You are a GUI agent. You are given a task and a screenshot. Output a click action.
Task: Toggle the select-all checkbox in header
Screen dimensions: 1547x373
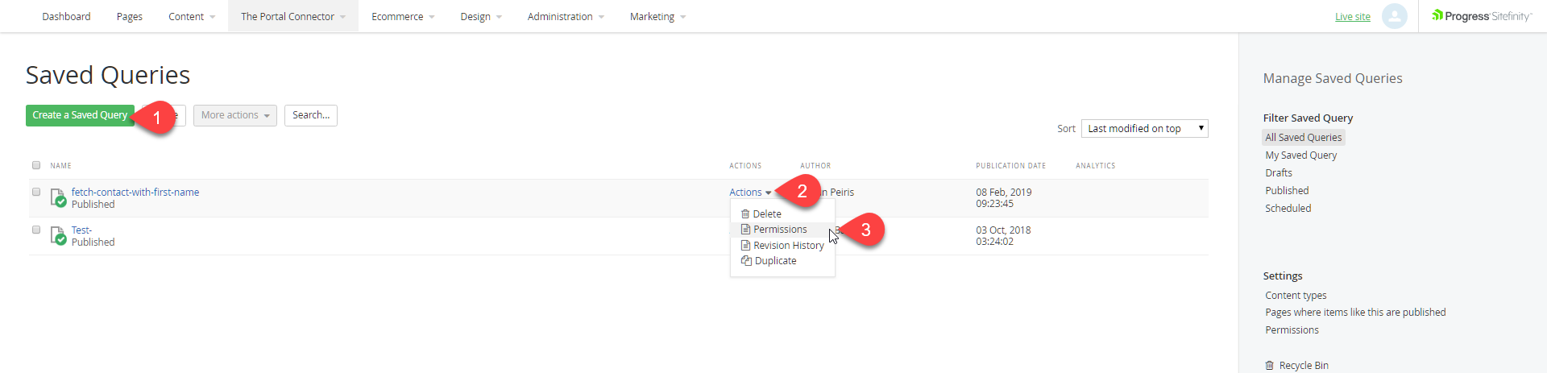(x=36, y=165)
